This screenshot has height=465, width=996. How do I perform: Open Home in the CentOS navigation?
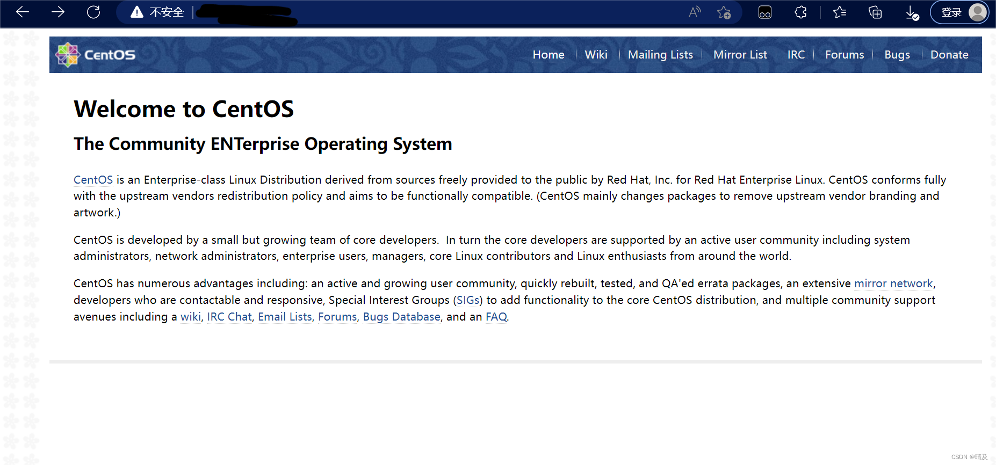pyautogui.click(x=548, y=55)
